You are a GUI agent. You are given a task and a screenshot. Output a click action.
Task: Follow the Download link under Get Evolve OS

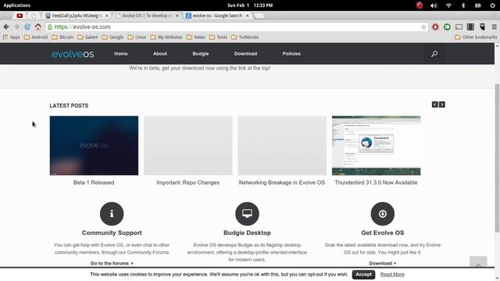[382, 263]
